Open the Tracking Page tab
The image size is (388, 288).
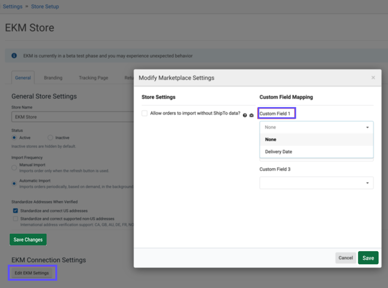[93, 78]
